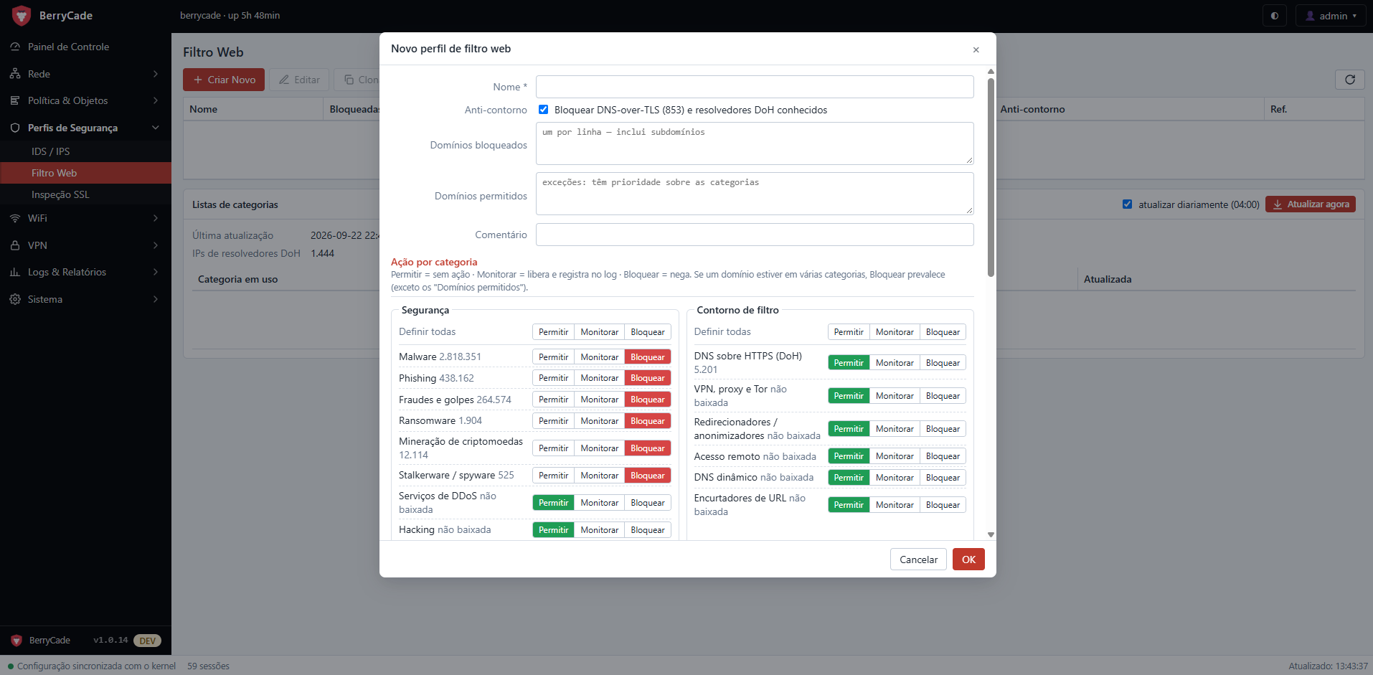Click OK to save profile
The width and height of the screenshot is (1373, 675).
click(968, 560)
